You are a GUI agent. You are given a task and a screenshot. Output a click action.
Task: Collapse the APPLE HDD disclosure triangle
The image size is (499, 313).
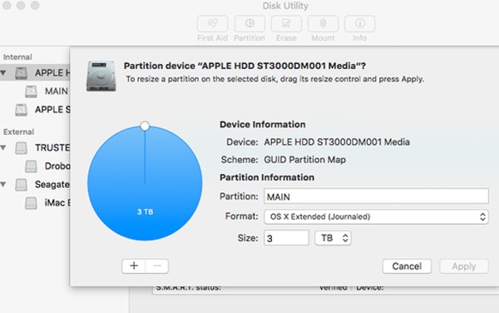click(3, 73)
